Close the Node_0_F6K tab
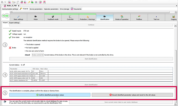178x106 pixels. coord(19,6)
